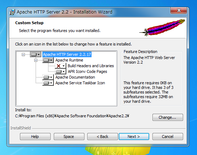Open the Apache Service Taskbar Icon feature dropdown

[48, 83]
